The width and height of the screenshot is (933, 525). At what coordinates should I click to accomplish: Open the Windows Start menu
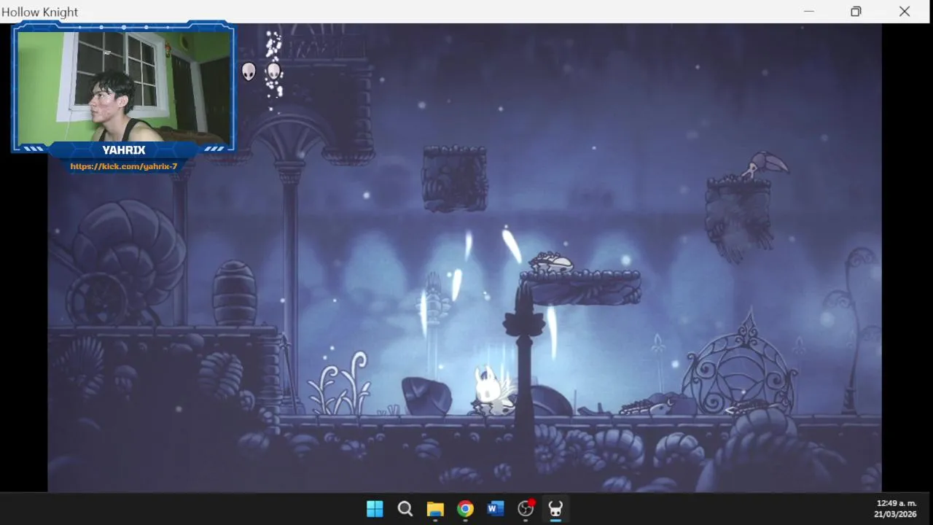coord(375,508)
